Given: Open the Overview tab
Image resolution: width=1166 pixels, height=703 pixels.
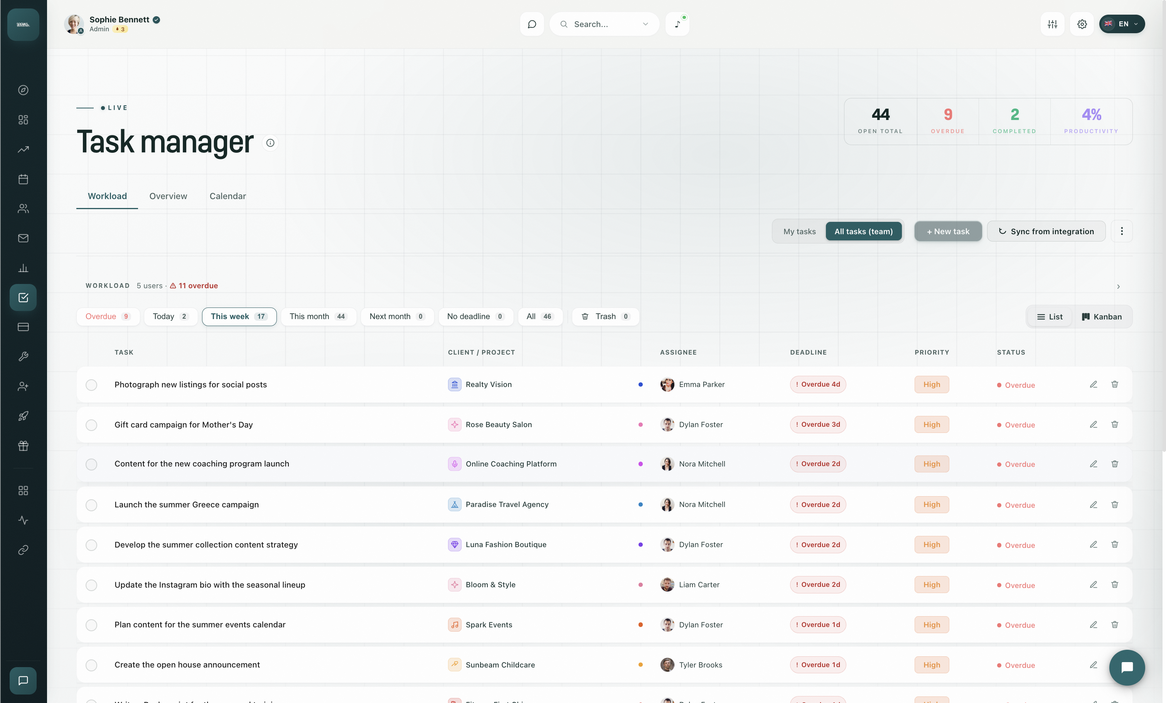Looking at the screenshot, I should (x=168, y=196).
